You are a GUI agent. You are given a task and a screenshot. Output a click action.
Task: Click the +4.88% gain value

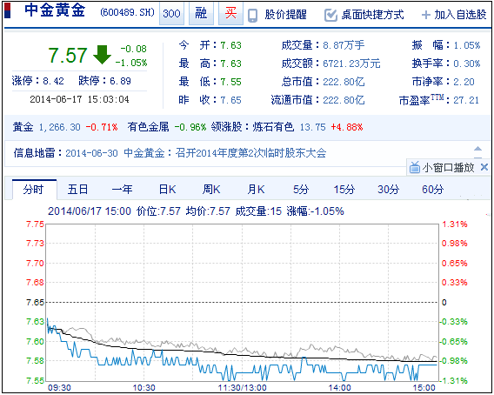pos(346,127)
